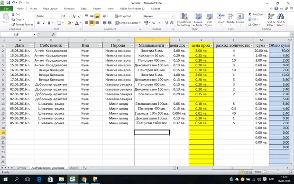Screen dimensions: 294x184
Task: Click Decrease Indent icon
Action: click(105, 23)
